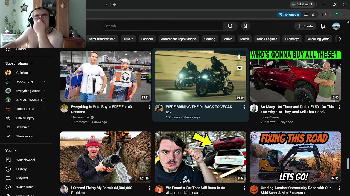The height and width of the screenshot is (196, 350).
Task: Select the Music filter chip
Action: pos(228,39)
